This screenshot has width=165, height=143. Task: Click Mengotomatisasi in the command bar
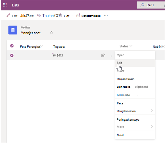[x=91, y=16]
